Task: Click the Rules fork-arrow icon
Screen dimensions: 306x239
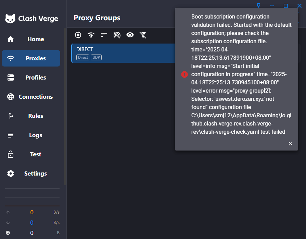Action: tap(11, 116)
